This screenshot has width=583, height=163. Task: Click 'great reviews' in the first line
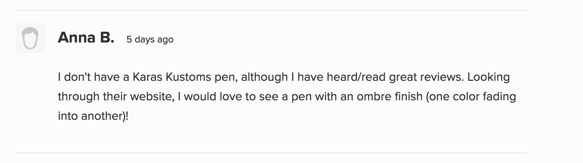(426, 77)
